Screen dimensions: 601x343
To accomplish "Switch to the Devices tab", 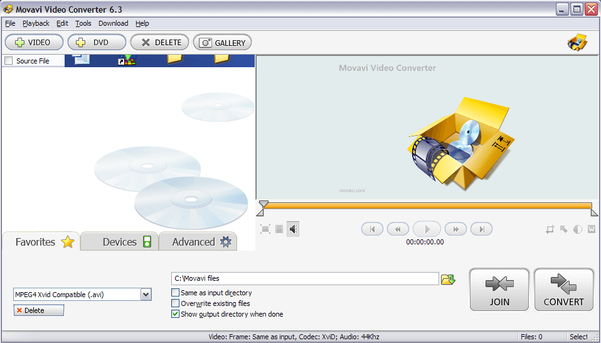I will pyautogui.click(x=120, y=242).
